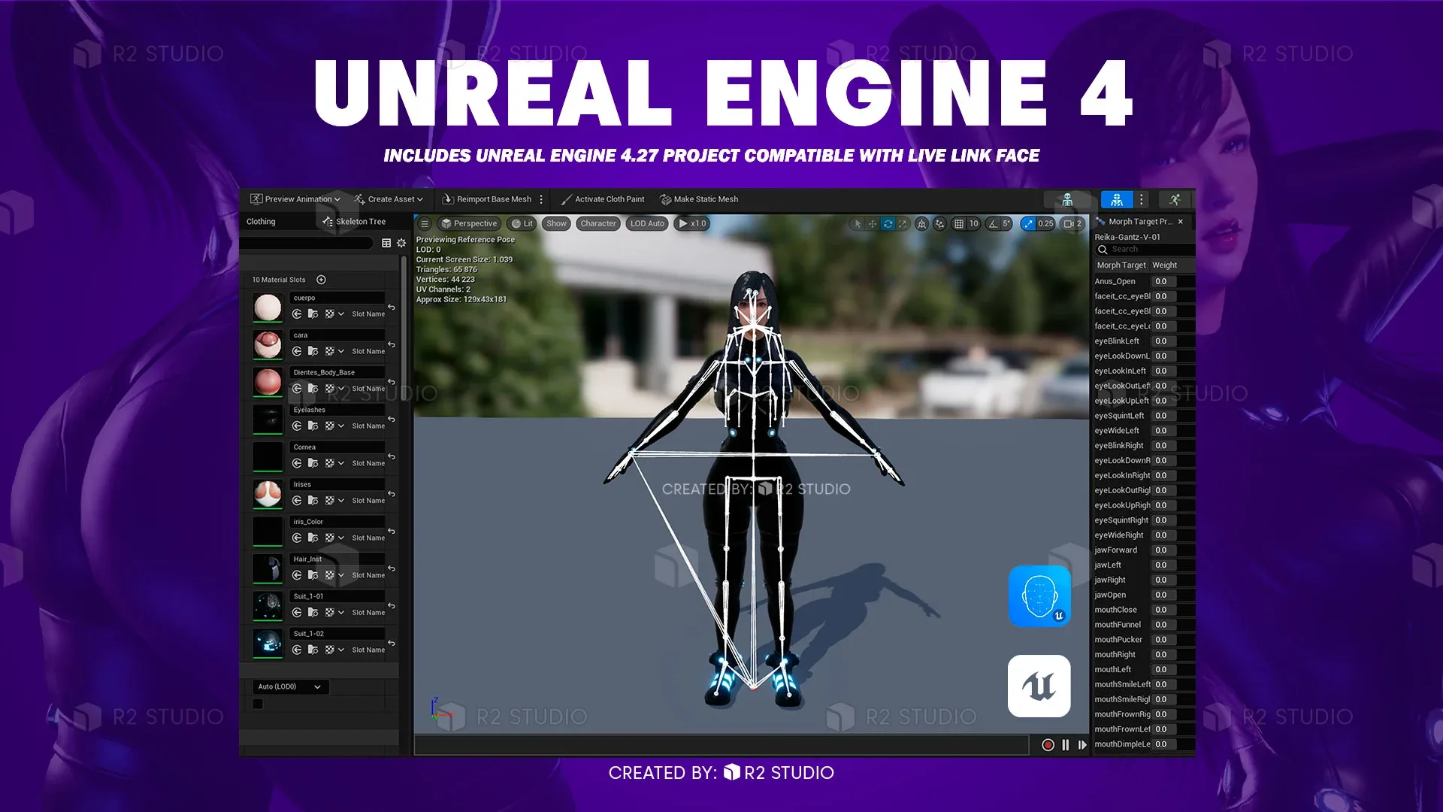Expand iris_Color material picker chevron

[341, 538]
